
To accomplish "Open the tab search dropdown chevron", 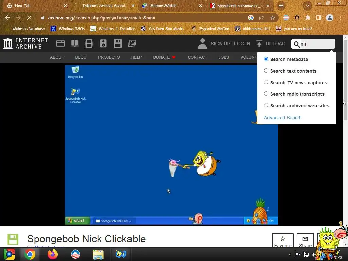I will (x=308, y=6).
